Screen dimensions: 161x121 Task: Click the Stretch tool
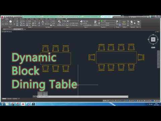pos(23,25)
